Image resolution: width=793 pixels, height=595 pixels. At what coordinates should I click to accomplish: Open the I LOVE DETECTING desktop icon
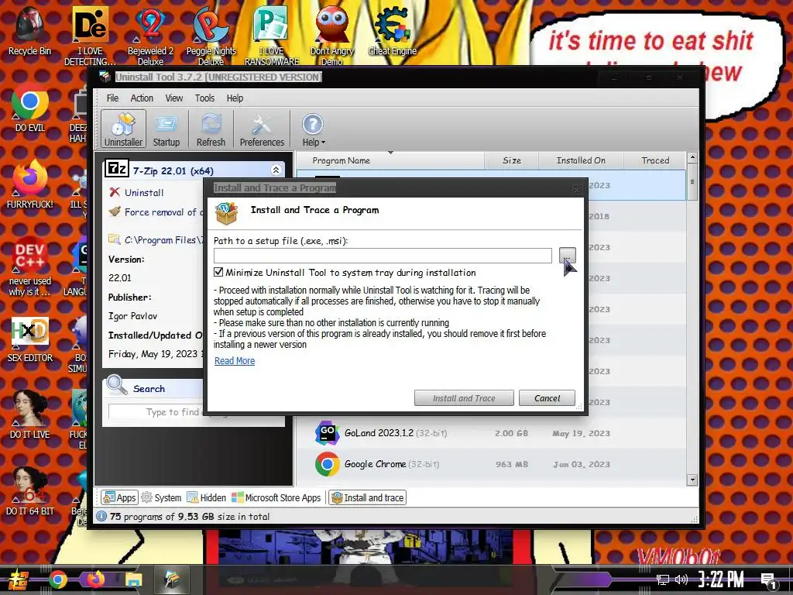[90, 36]
